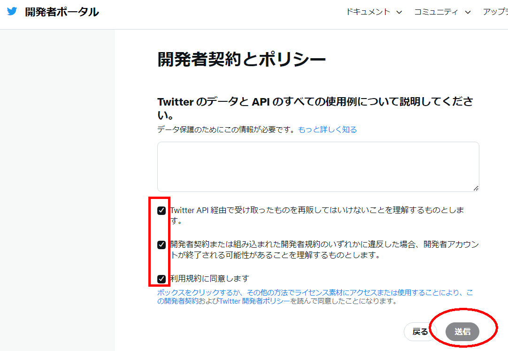Click the Twitter bird logo
The width and height of the screenshot is (508, 351).
pos(12,11)
